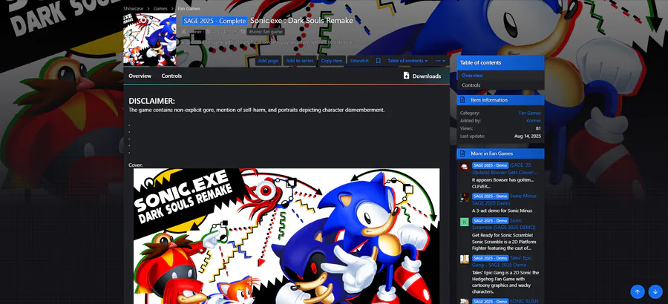Click the Last update value Aug 14, 2025

(x=528, y=136)
